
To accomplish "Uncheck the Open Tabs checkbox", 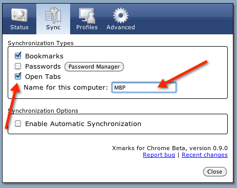I will click(x=18, y=76).
